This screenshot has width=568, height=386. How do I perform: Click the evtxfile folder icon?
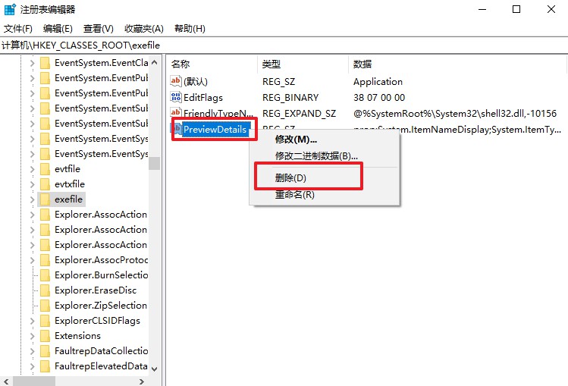pos(45,184)
